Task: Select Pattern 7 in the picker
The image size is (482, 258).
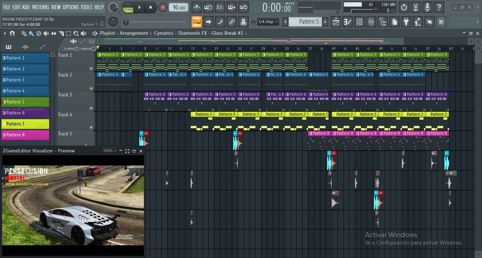Action: click(25, 124)
